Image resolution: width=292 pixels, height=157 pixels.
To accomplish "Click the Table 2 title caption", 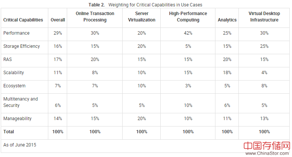I will (x=145, y=5).
